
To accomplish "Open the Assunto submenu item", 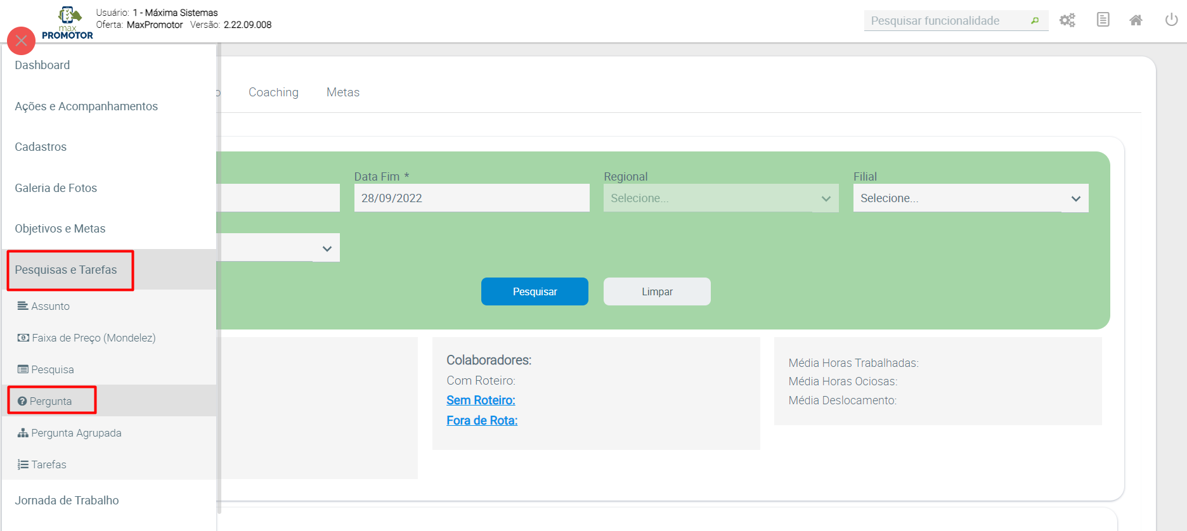I will click(50, 306).
